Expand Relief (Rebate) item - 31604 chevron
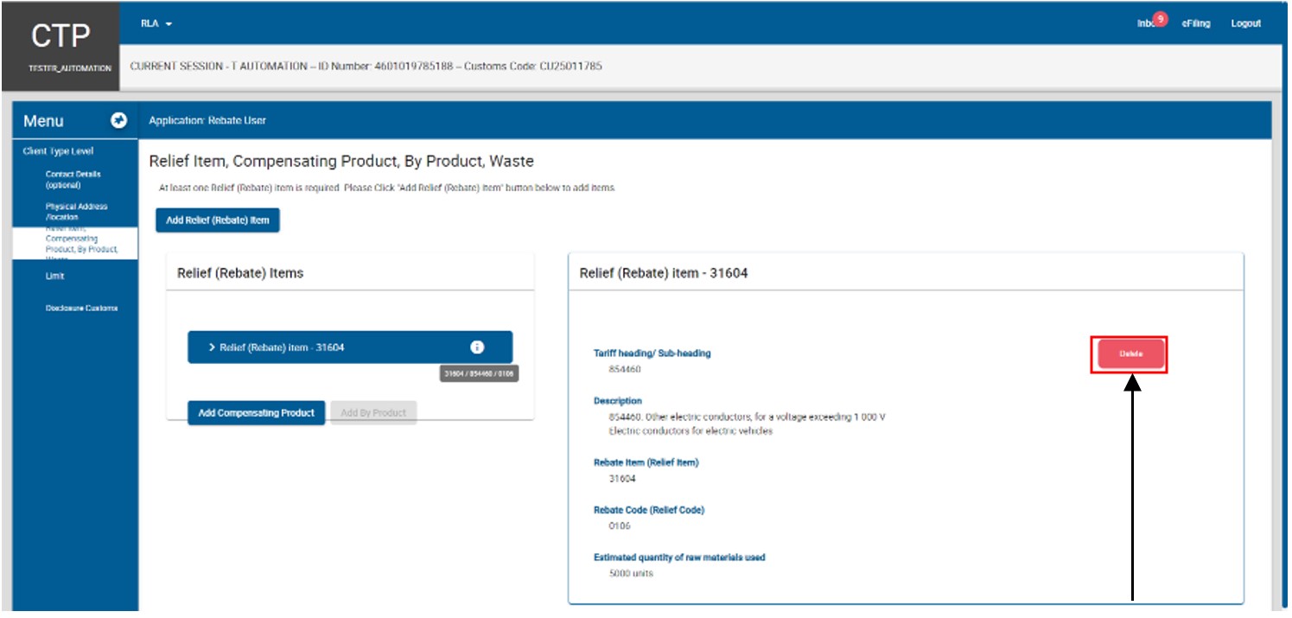The height and width of the screenshot is (618, 1292). tap(212, 347)
